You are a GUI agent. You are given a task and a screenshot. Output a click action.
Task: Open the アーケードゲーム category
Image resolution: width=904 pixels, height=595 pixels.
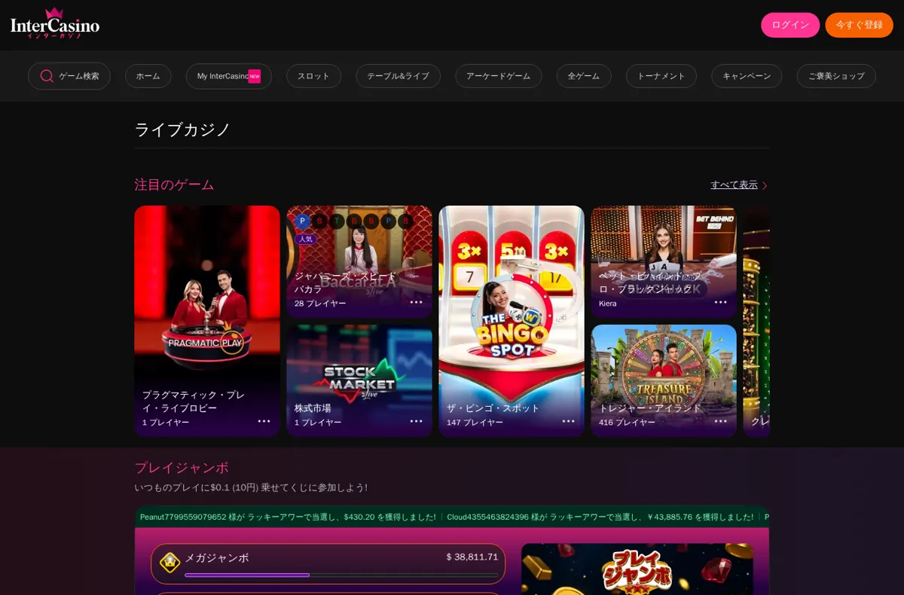(x=498, y=76)
